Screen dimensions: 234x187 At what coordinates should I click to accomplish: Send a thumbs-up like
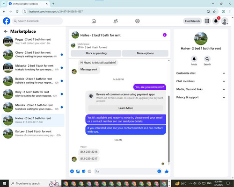tap(167, 171)
